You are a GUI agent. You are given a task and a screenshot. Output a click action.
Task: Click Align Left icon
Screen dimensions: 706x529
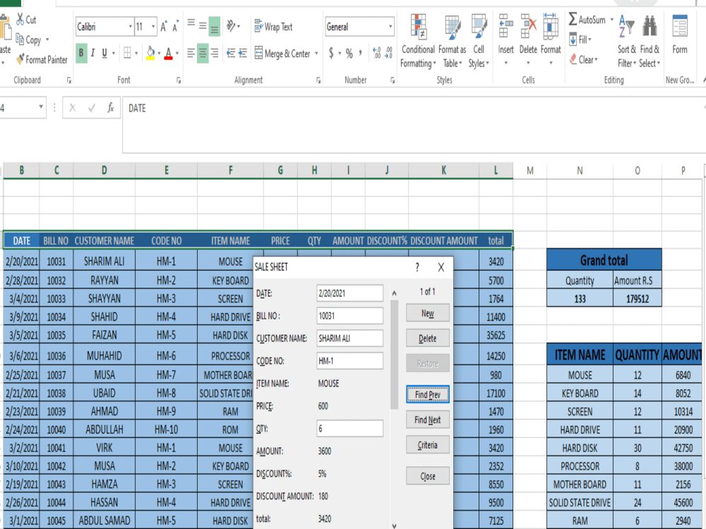coord(191,53)
